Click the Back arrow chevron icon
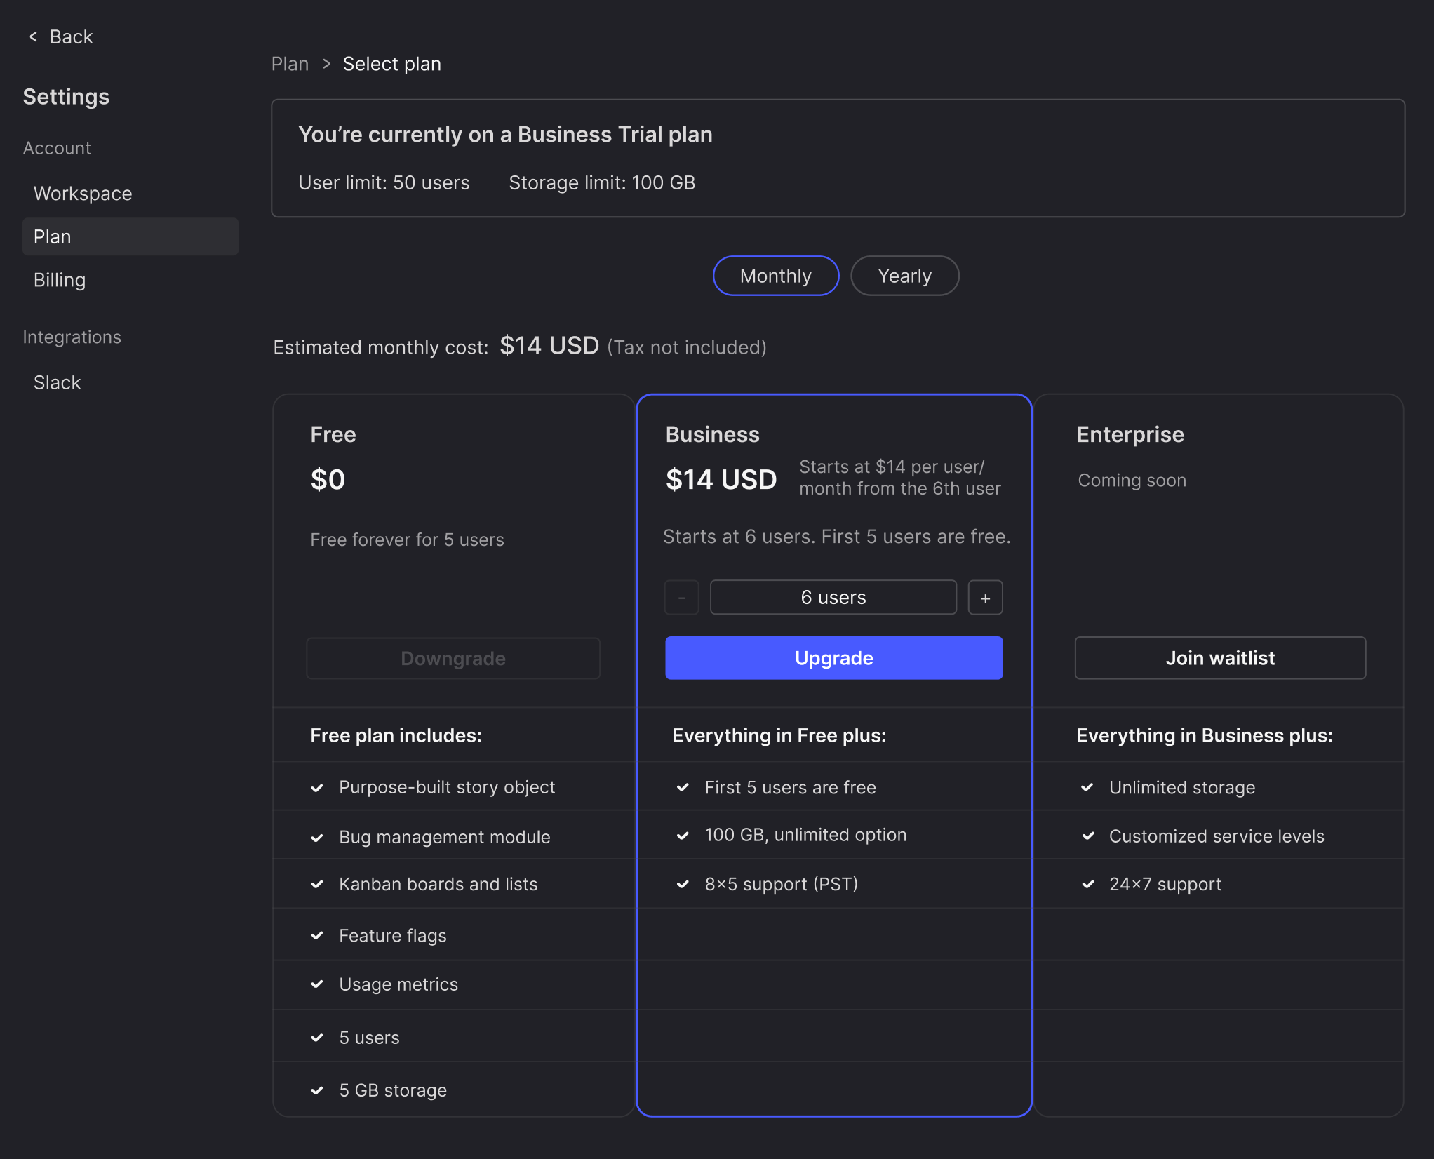This screenshot has height=1159, width=1434. click(x=33, y=36)
